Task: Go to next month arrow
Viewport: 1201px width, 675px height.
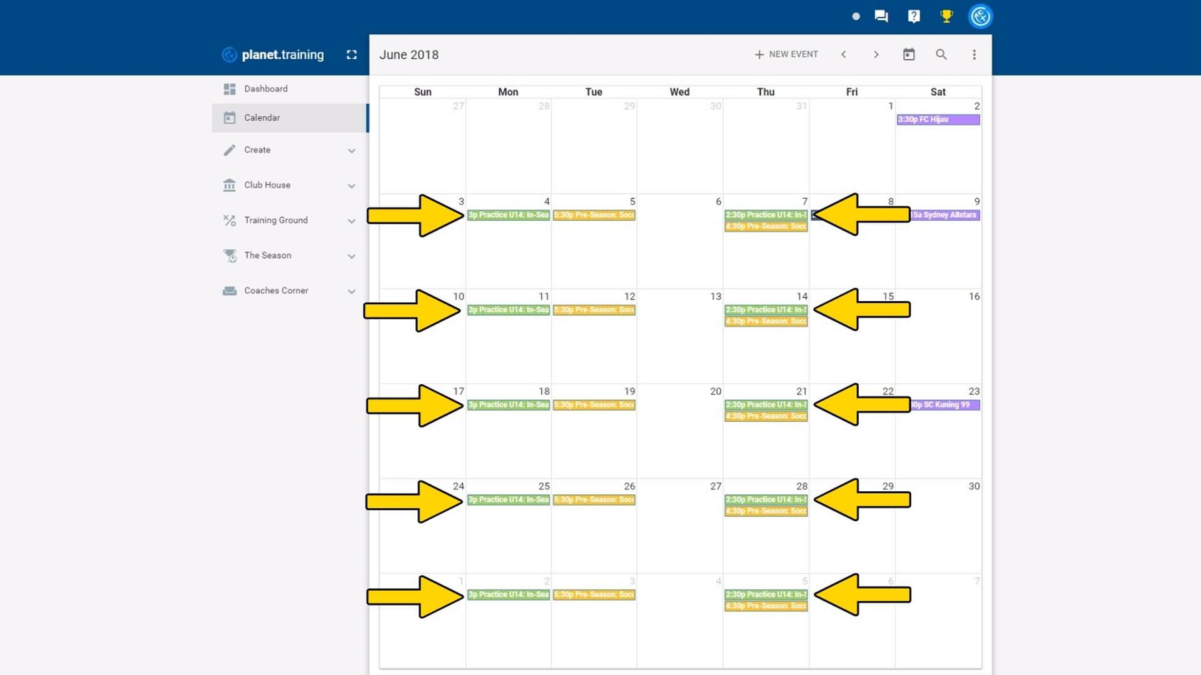Action: tap(876, 54)
